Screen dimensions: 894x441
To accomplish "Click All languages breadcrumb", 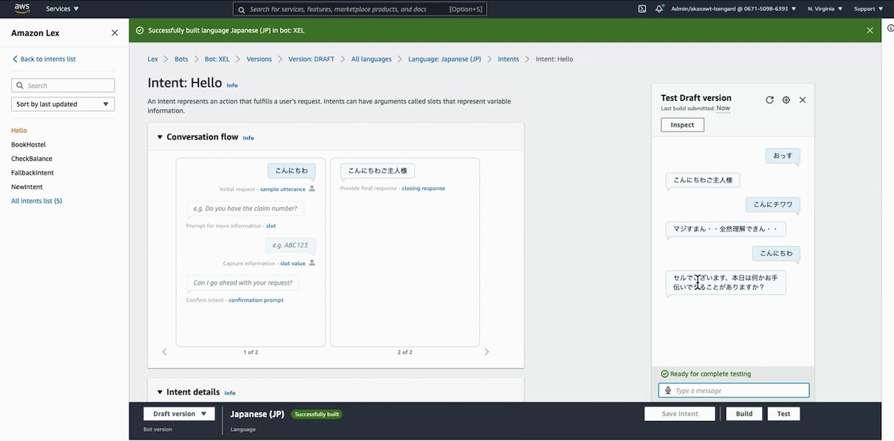I will coord(371,59).
